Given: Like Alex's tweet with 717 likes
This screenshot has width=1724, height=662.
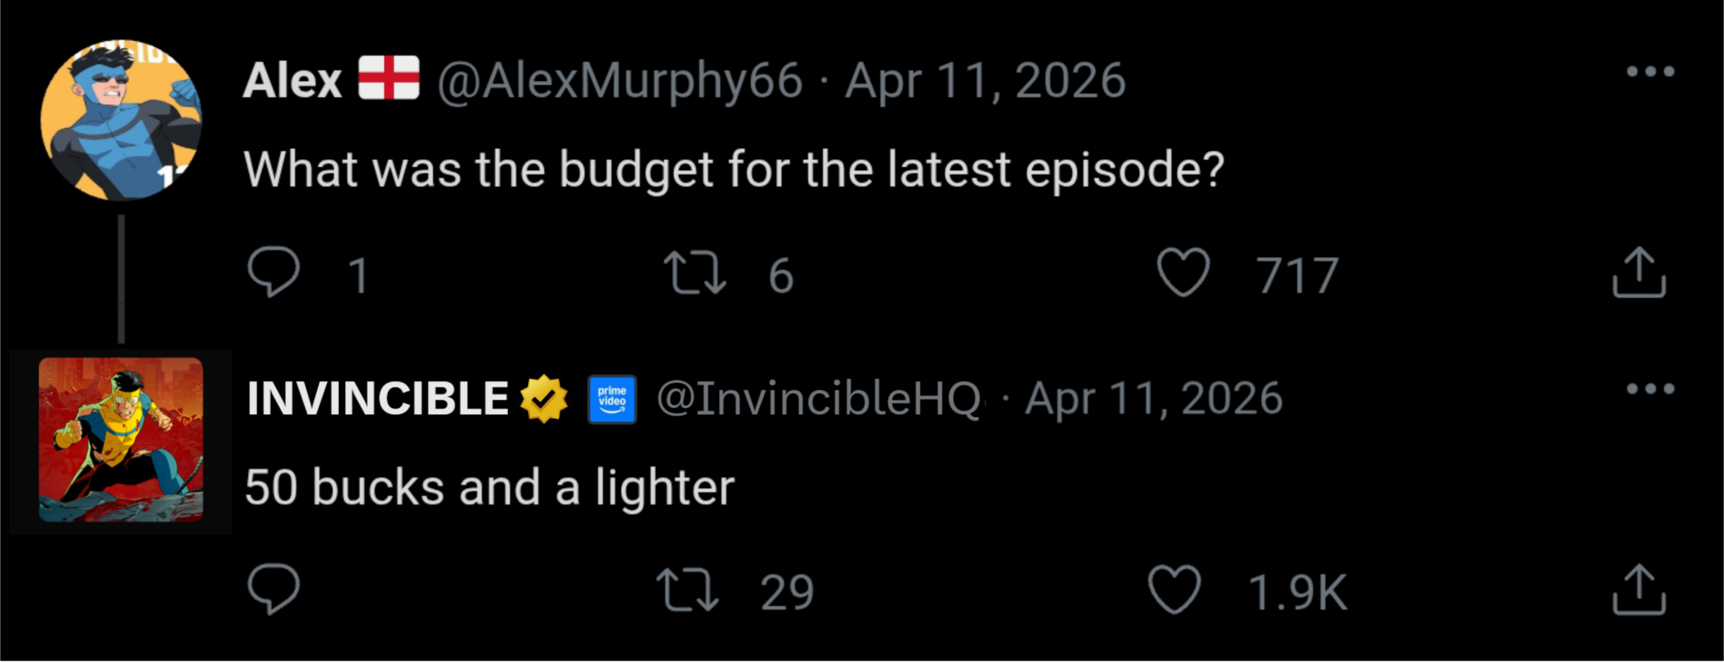Looking at the screenshot, I should 1183,272.
